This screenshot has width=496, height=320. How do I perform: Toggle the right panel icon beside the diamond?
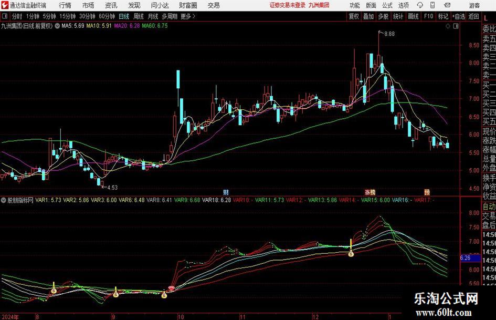[x=456, y=26]
